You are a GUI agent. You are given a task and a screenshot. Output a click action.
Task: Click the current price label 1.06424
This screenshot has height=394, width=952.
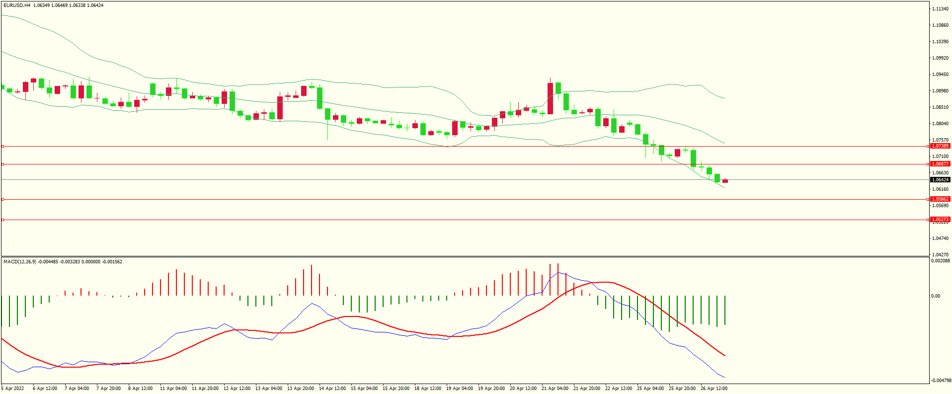pyautogui.click(x=940, y=180)
